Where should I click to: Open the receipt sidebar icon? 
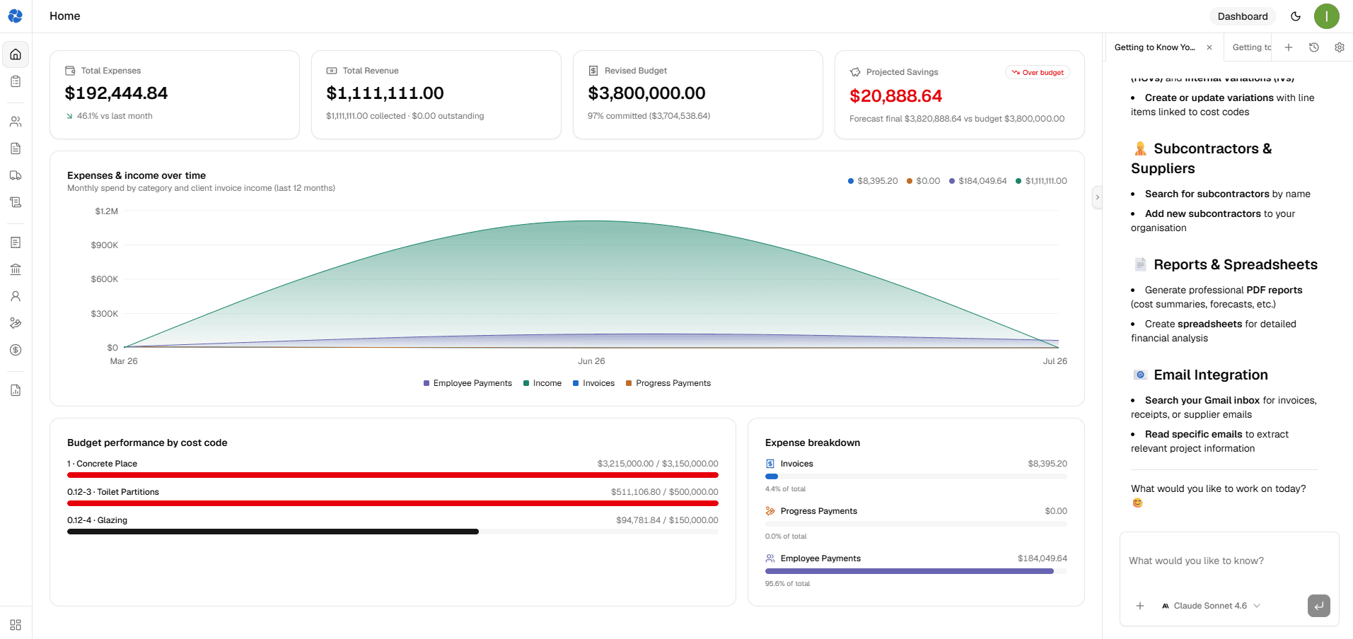[x=16, y=242]
